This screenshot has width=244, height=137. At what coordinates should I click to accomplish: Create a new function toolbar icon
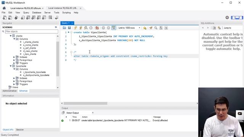(44, 18)
